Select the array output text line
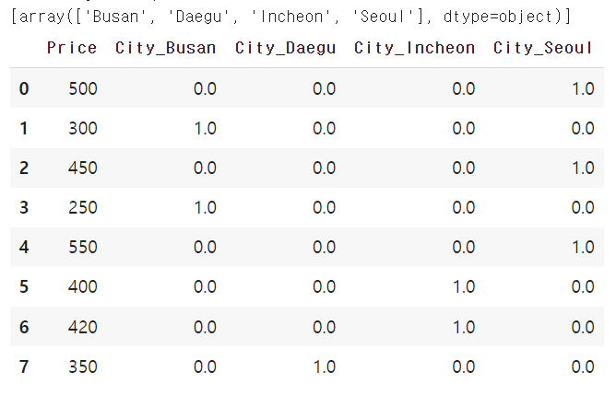Screen dimensions: 616x395 290,17
